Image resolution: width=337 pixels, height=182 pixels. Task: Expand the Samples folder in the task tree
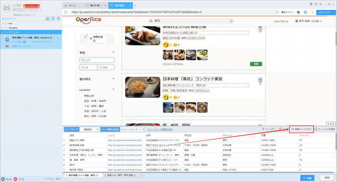pos(2,28)
